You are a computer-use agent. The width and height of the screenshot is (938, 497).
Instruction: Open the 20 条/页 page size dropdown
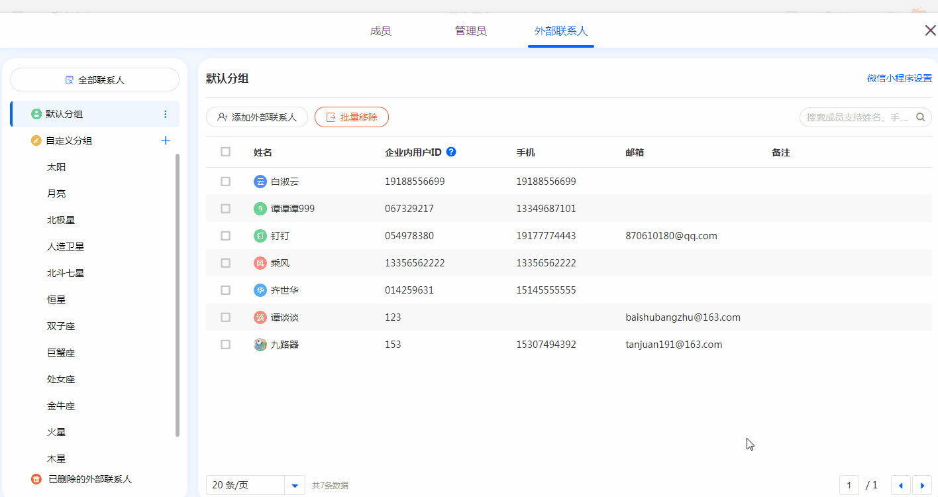click(x=295, y=485)
